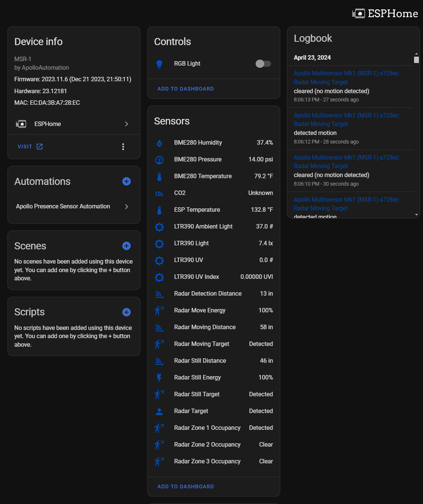Click the RGB Light bulb icon
This screenshot has width=423, height=504.
[x=159, y=64]
